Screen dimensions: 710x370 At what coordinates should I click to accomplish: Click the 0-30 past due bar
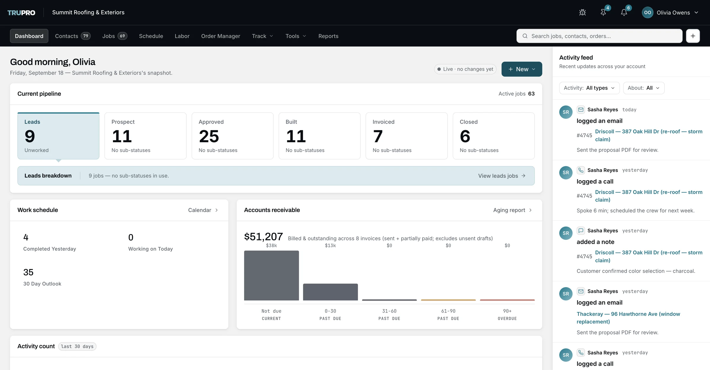pyautogui.click(x=330, y=292)
